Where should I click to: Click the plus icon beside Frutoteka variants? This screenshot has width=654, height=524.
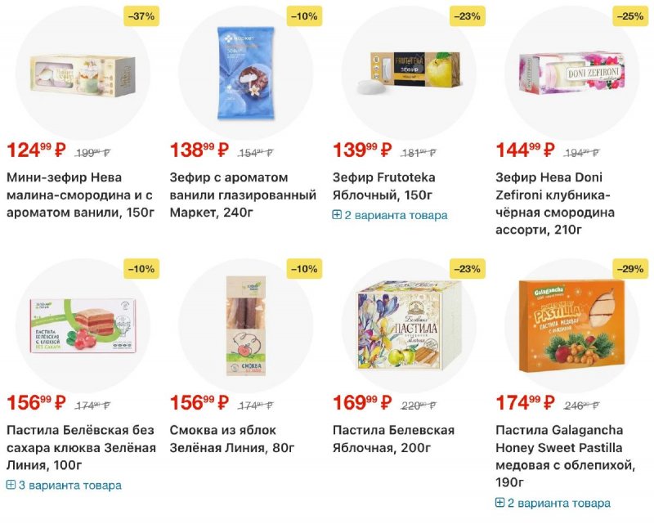337,215
